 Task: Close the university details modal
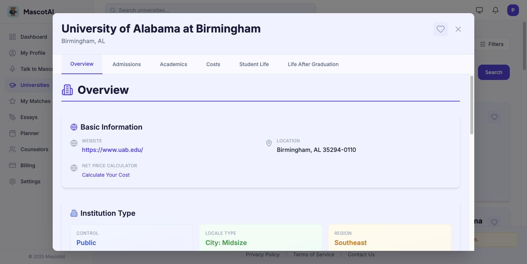458,29
